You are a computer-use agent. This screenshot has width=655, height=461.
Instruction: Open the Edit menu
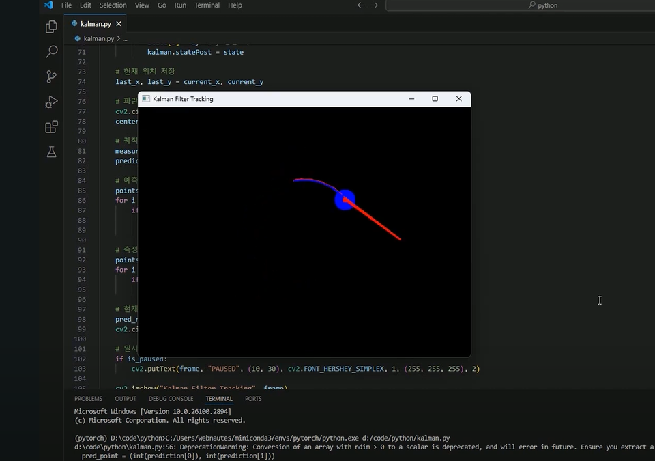[x=85, y=5]
